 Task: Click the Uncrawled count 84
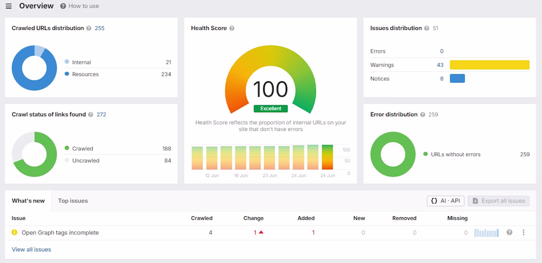(168, 161)
